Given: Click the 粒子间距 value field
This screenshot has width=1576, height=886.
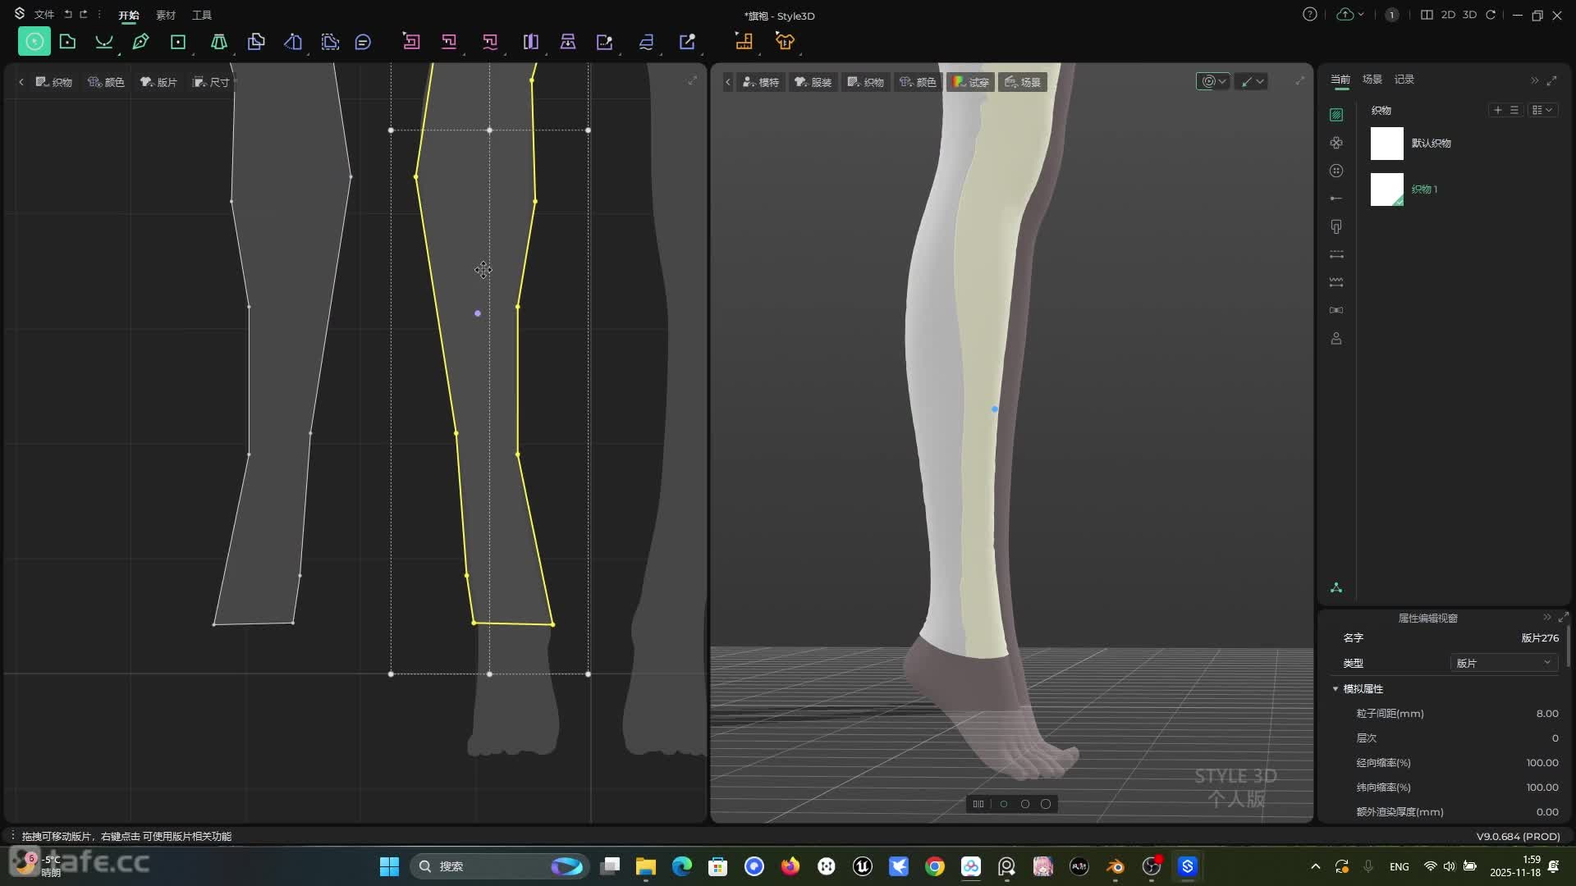Looking at the screenshot, I should click(1546, 713).
